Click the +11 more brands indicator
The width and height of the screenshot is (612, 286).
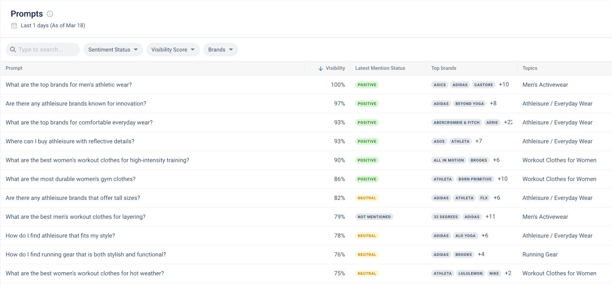[x=490, y=216]
